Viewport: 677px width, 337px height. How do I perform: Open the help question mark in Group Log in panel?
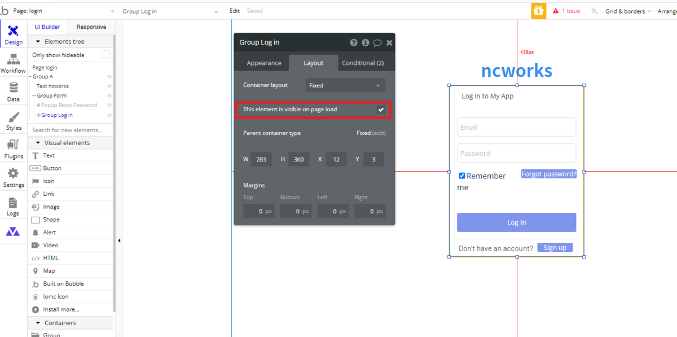(354, 42)
